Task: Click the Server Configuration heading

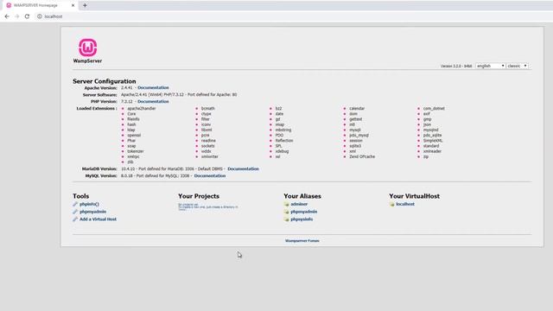Action: pyautogui.click(x=105, y=81)
